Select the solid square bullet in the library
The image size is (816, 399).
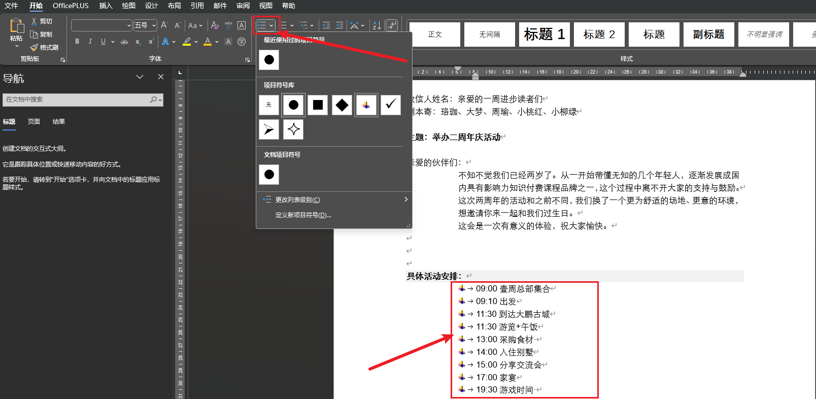click(x=318, y=105)
